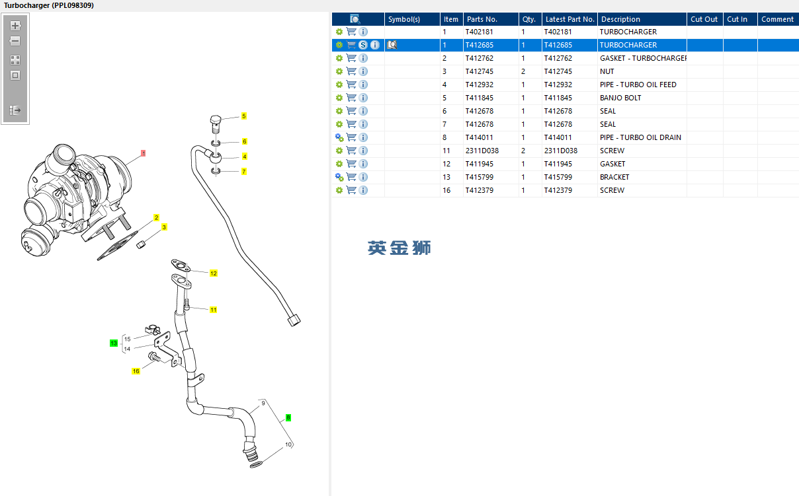Open info icon for T412685 row
799x496 pixels.
click(375, 45)
